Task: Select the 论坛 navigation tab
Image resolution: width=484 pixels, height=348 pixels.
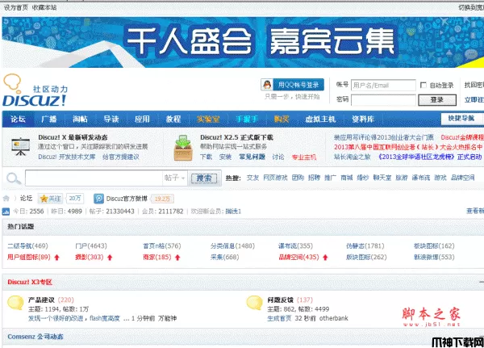Action: [x=19, y=119]
